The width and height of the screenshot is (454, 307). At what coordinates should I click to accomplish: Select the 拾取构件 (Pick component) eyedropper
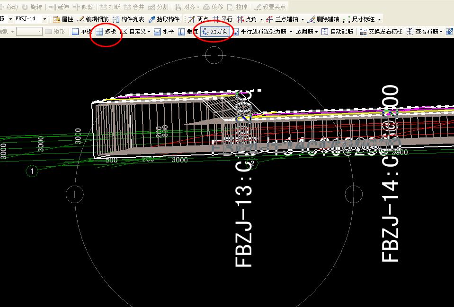point(164,19)
